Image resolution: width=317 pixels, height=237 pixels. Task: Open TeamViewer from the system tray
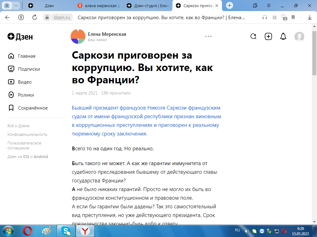click(262, 231)
